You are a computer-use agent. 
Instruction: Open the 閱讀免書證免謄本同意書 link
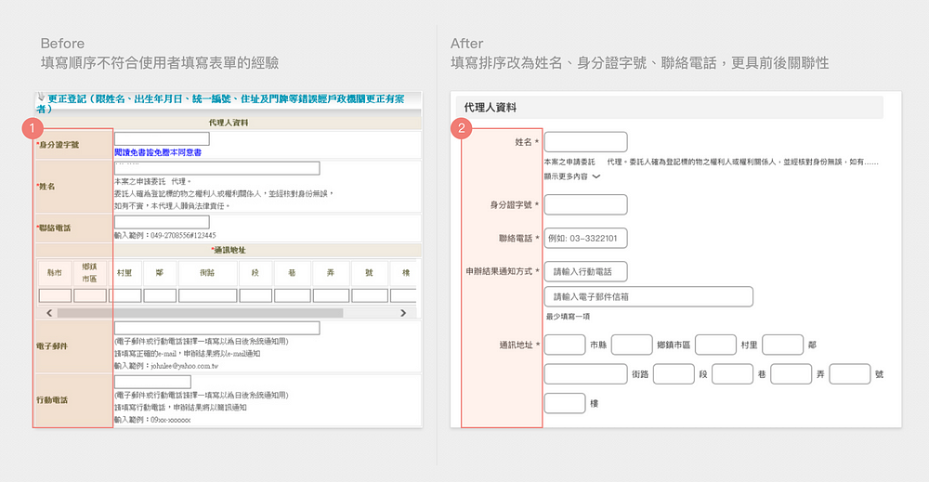click(158, 152)
